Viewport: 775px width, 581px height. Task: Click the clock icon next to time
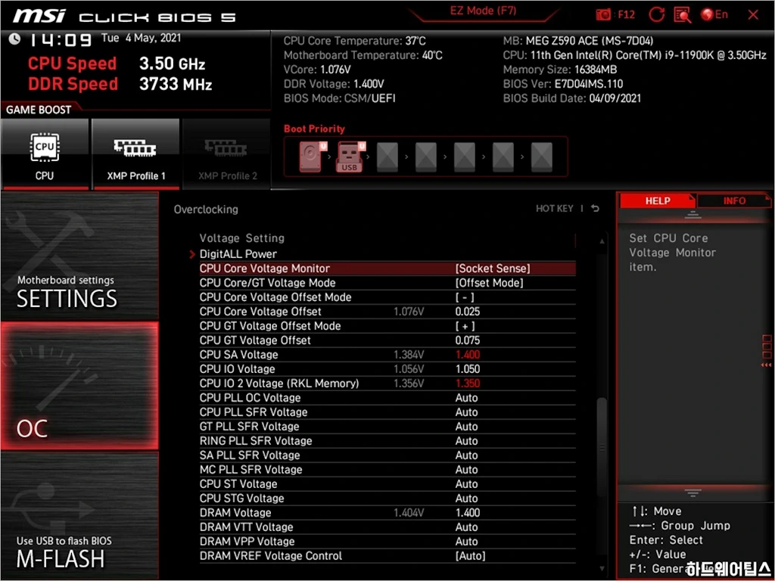[x=14, y=39]
